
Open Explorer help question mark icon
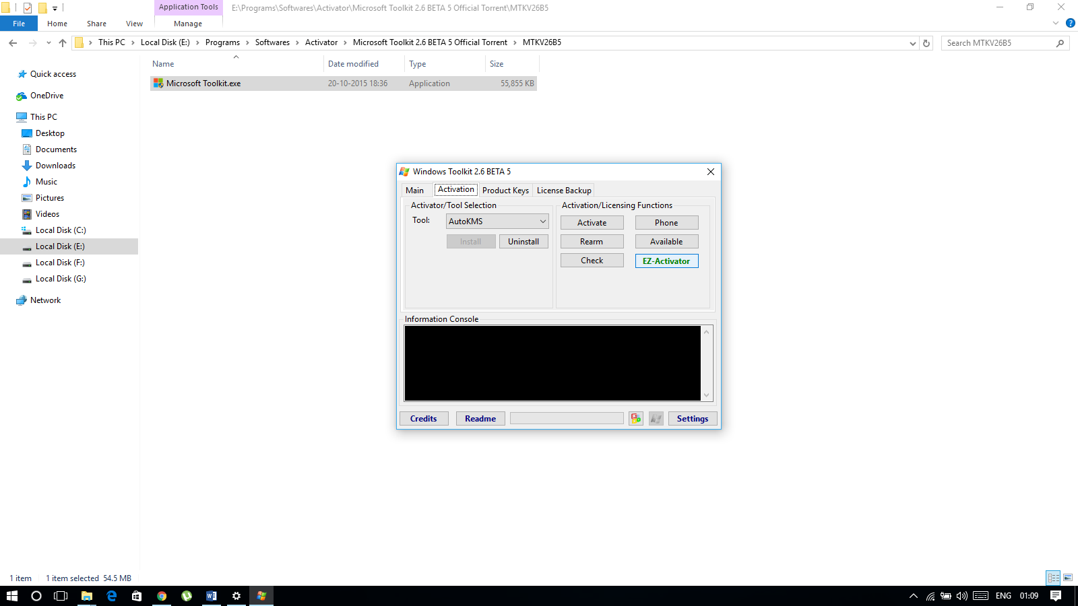click(x=1071, y=23)
